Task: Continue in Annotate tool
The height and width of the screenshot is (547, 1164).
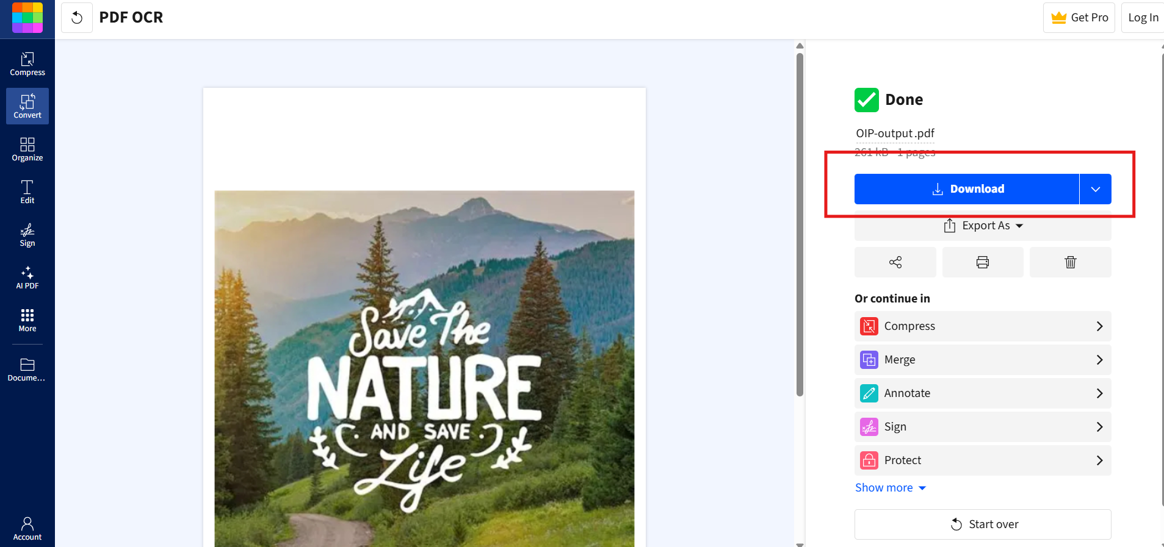Action: pos(983,393)
